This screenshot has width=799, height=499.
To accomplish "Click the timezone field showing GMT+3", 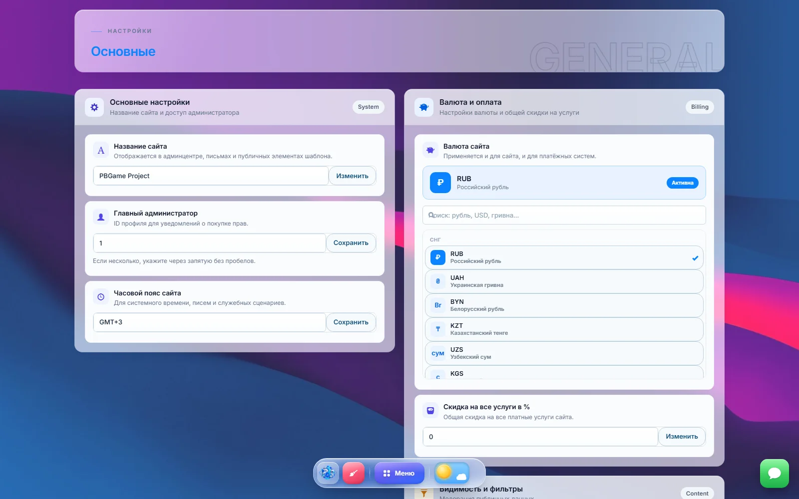I will (210, 322).
